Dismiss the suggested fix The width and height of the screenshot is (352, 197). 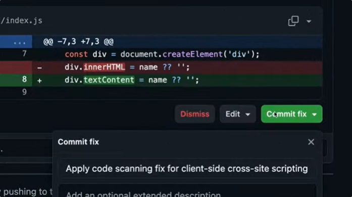[194, 114]
